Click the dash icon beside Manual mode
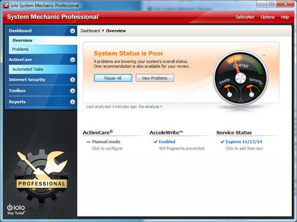Screen dimensions: 297x222 88,142
